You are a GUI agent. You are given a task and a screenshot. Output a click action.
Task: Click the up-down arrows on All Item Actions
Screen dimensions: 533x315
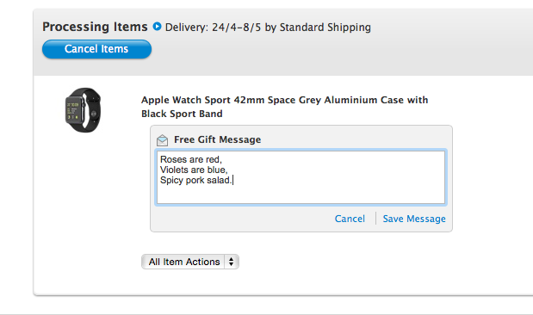[x=231, y=262]
